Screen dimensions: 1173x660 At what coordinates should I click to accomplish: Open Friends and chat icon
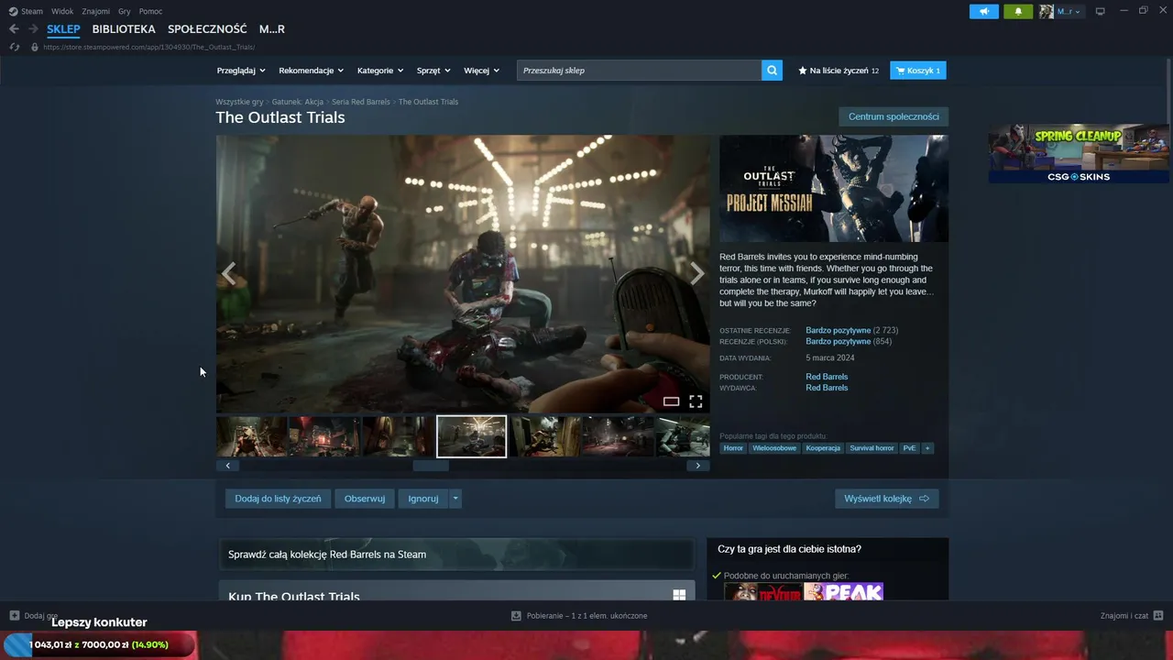[x=1158, y=615]
